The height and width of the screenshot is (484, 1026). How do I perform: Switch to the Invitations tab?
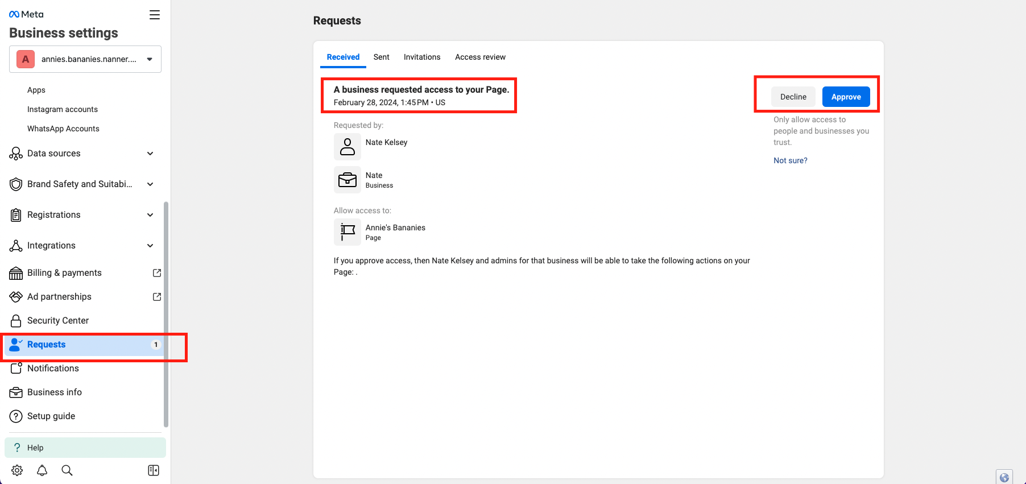422,57
